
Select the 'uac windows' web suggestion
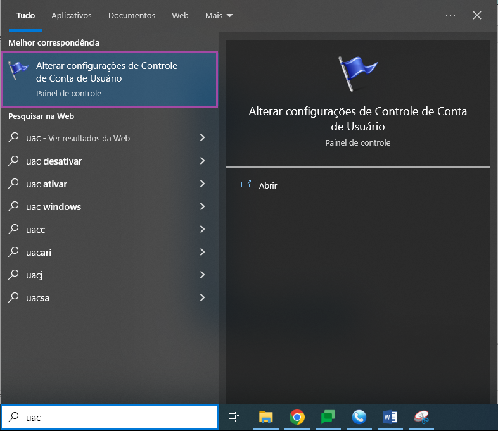pyautogui.click(x=110, y=207)
